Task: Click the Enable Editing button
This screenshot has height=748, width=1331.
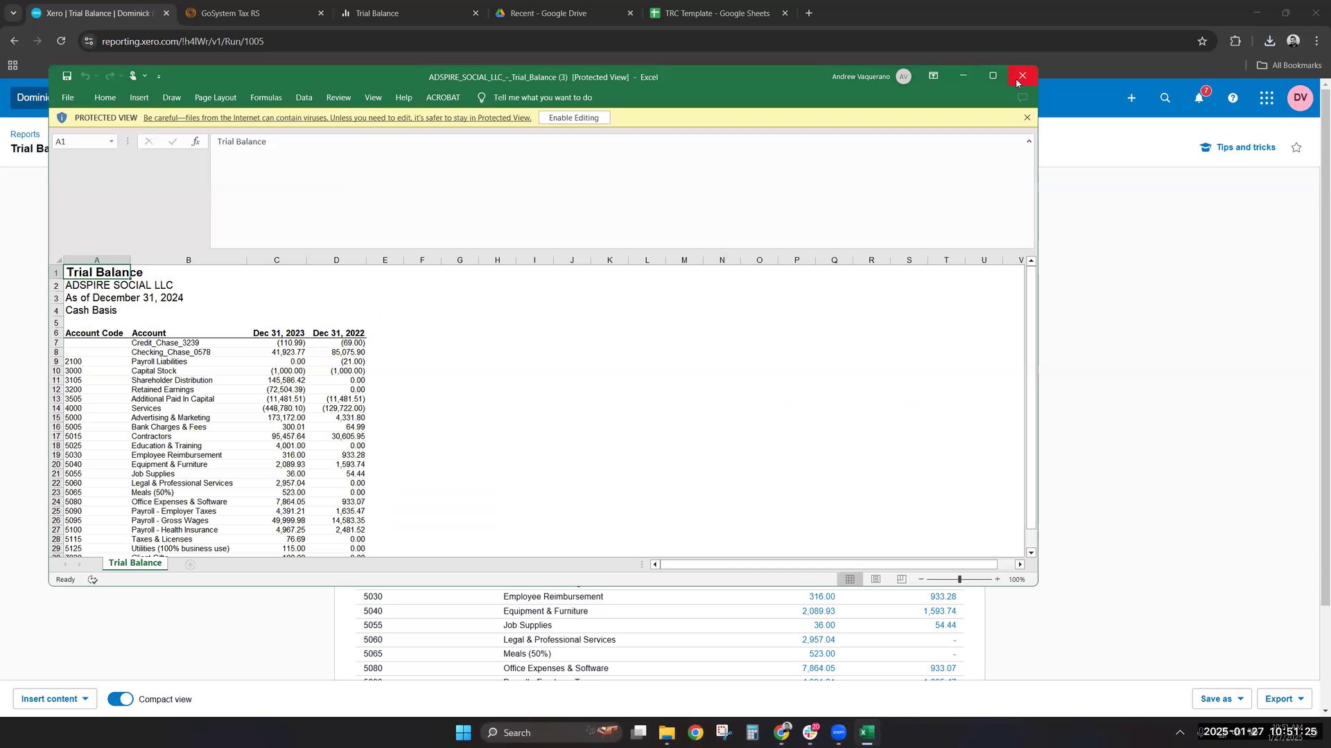Action: click(573, 118)
